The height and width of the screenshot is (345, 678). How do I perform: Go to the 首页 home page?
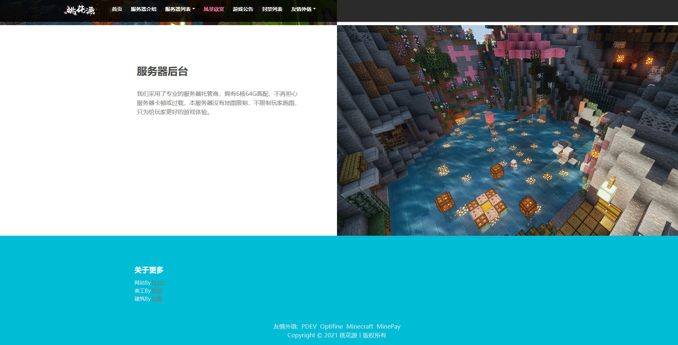click(117, 9)
